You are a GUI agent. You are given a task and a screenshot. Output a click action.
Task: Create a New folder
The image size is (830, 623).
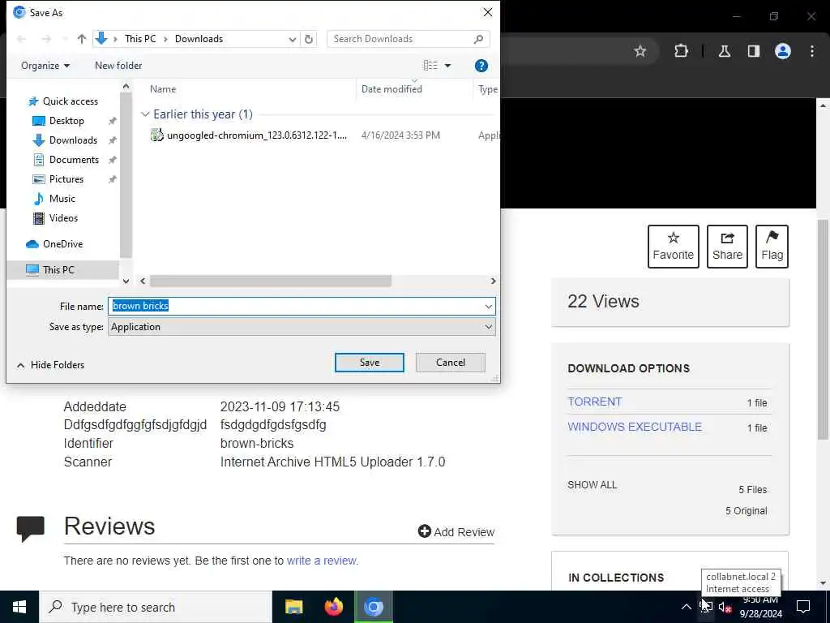pyautogui.click(x=118, y=66)
